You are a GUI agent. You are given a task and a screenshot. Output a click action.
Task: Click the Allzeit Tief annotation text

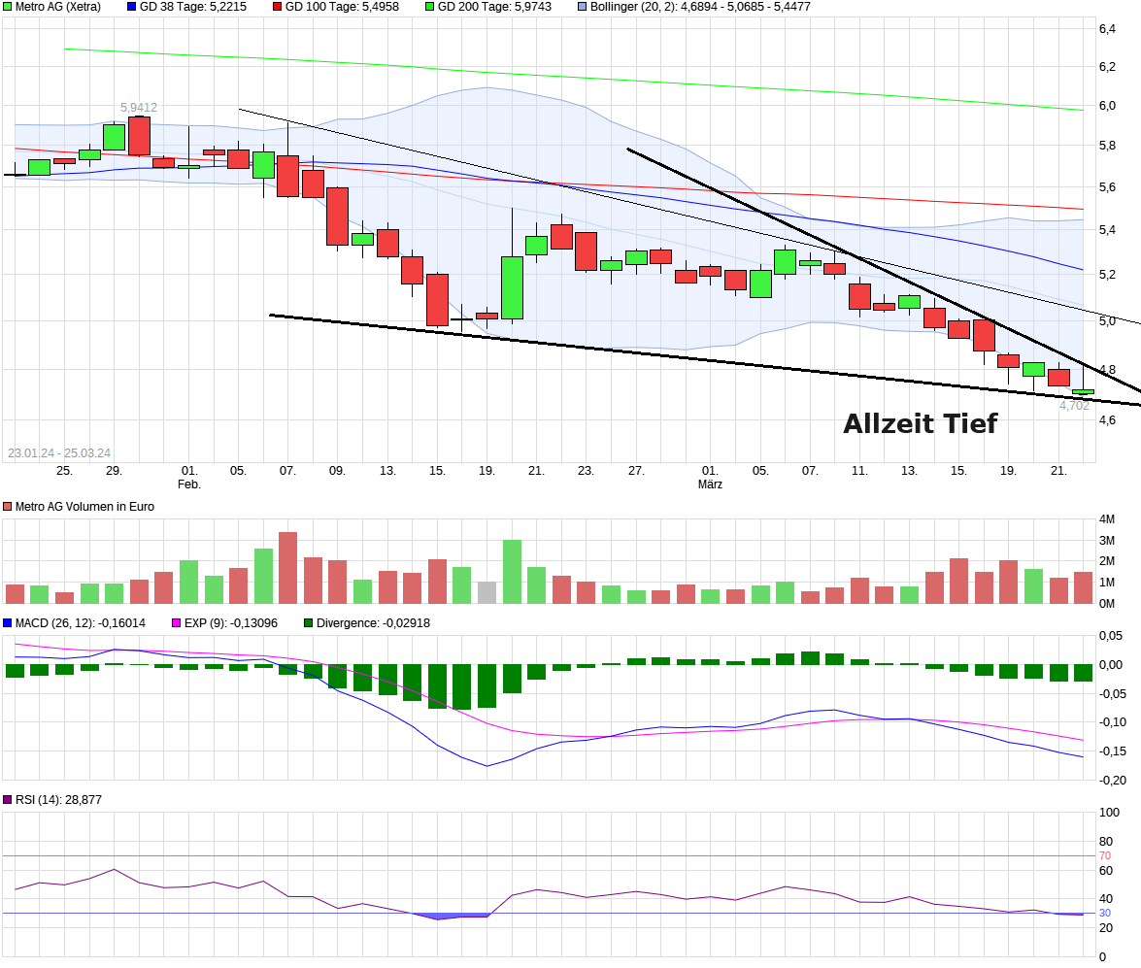921,422
